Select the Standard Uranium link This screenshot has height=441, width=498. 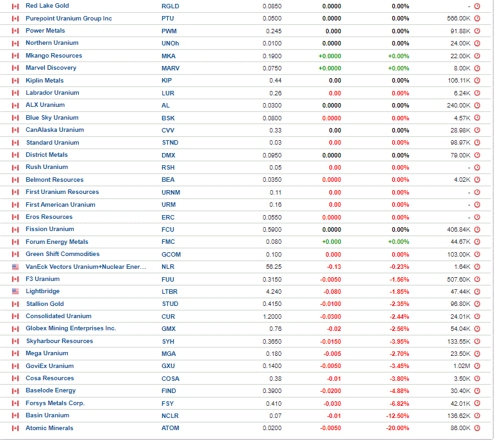[53, 143]
